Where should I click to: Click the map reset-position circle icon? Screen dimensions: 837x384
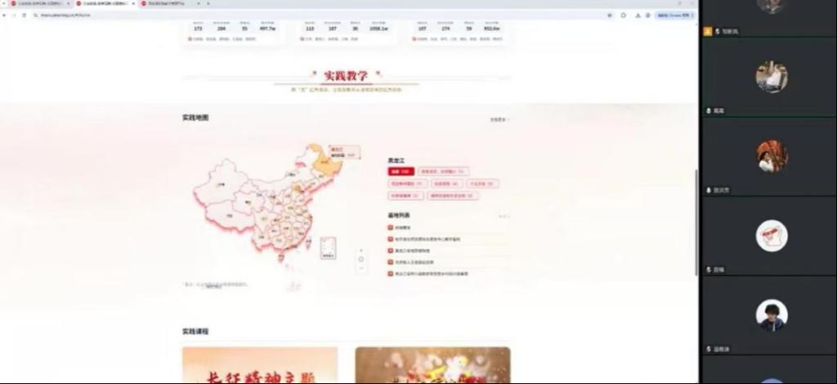click(x=361, y=260)
